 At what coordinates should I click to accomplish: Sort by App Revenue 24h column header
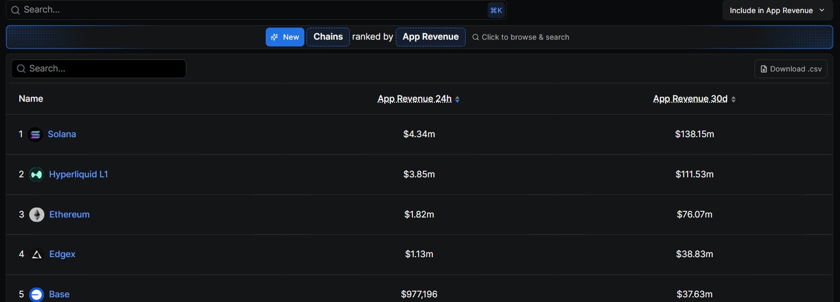pyautogui.click(x=414, y=99)
